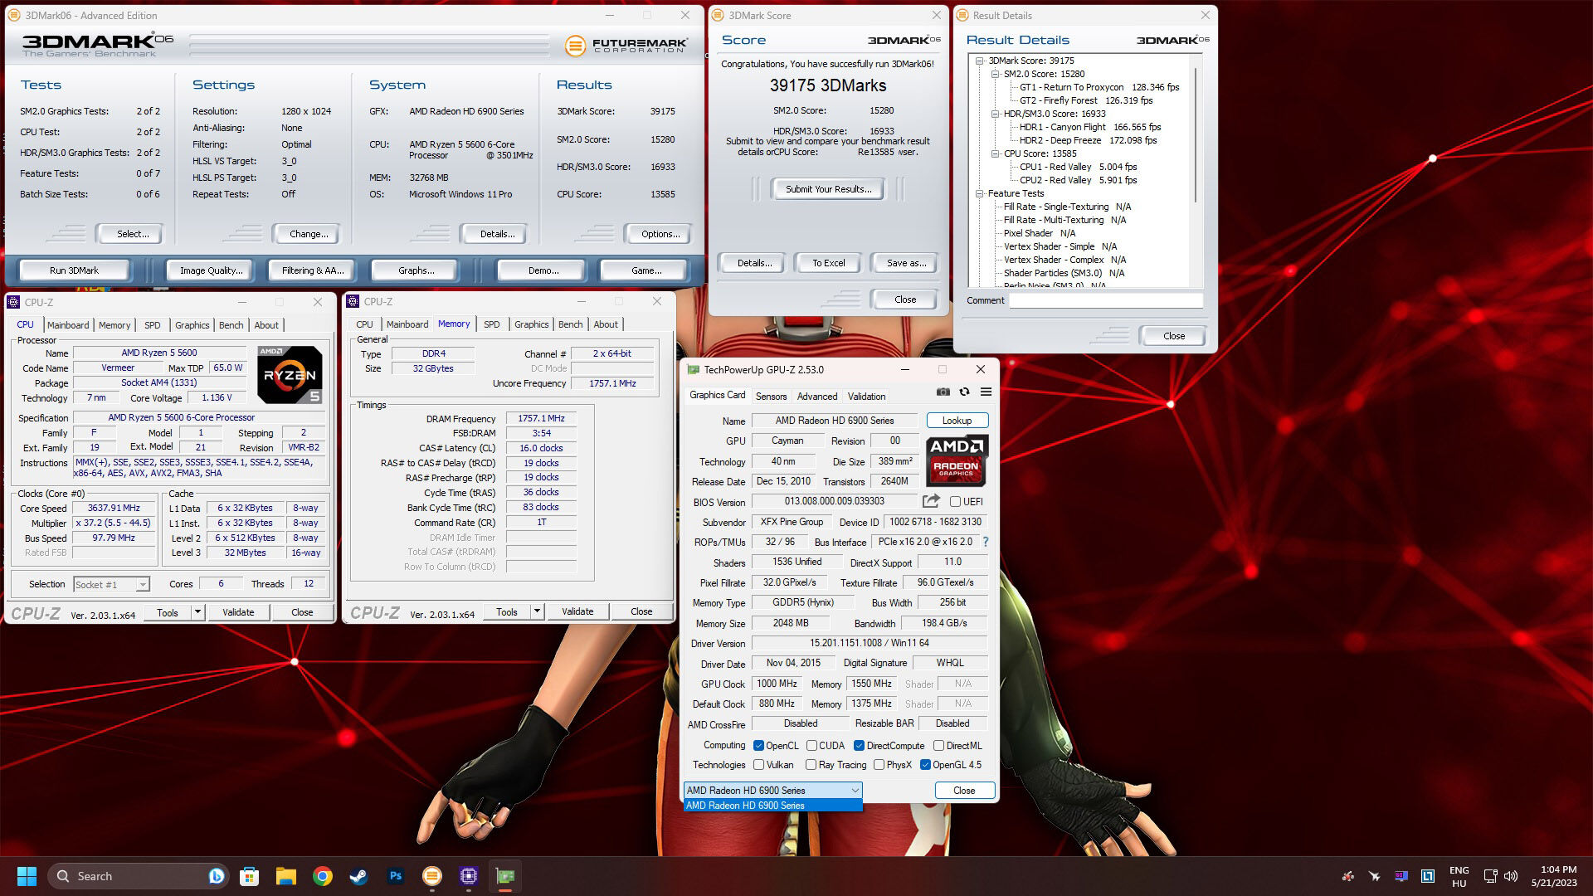The width and height of the screenshot is (1593, 896).
Task: Click the clock showing 1:04 PM
Action: [1557, 869]
